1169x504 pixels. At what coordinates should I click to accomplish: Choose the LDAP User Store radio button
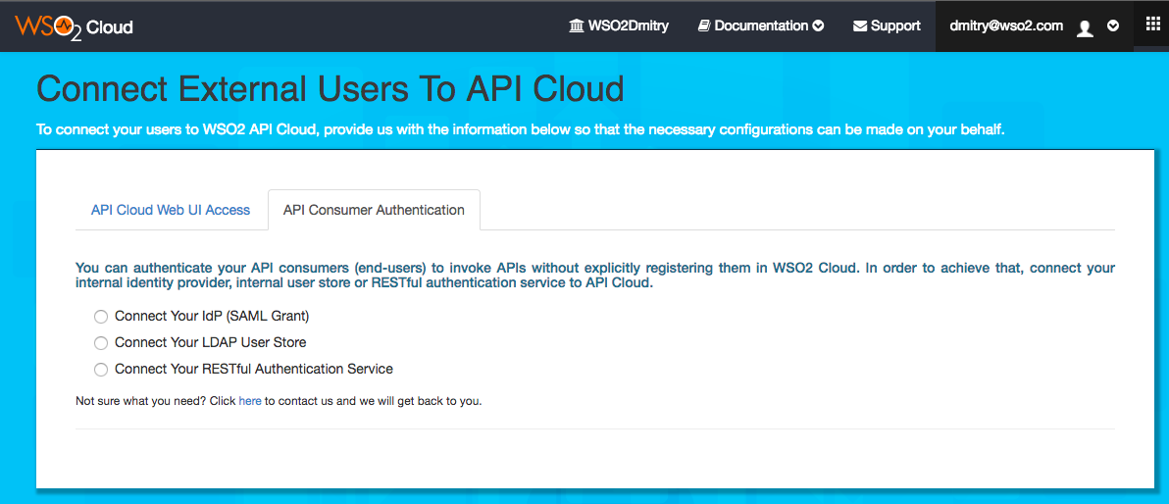pyautogui.click(x=100, y=343)
